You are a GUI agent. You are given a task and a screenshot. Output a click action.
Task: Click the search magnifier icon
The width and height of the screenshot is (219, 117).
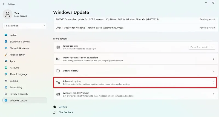pyautogui.click(x=44, y=26)
